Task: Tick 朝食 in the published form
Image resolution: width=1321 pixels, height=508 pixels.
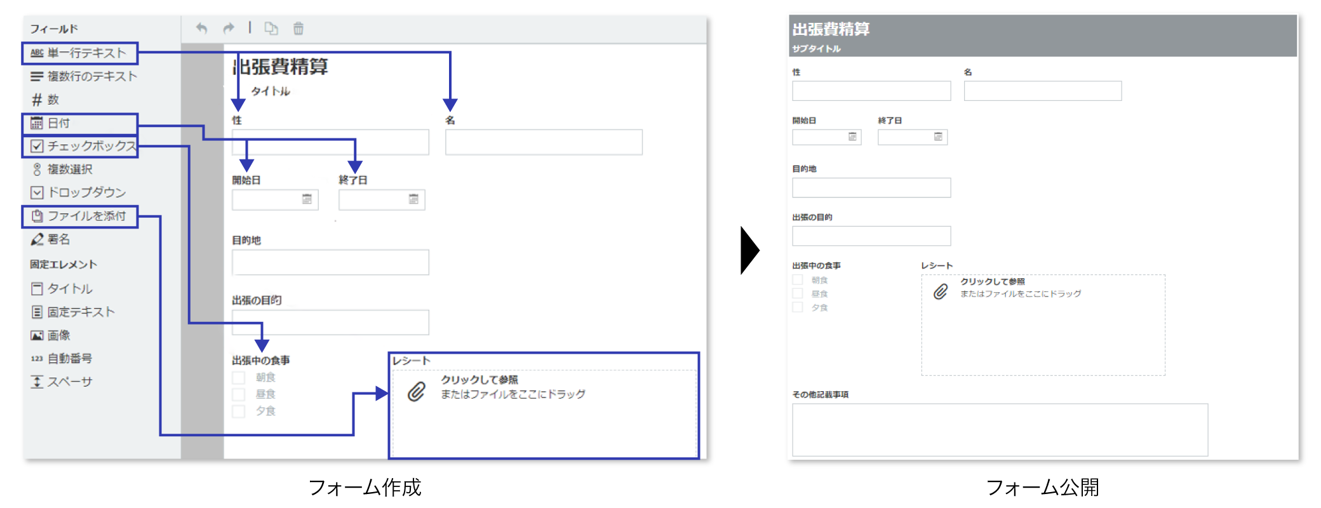Action: (x=798, y=280)
